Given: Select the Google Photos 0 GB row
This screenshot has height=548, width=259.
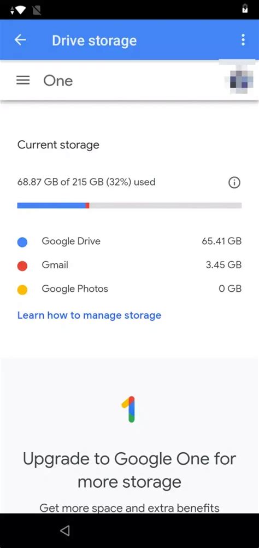Looking at the screenshot, I should [x=129, y=289].
